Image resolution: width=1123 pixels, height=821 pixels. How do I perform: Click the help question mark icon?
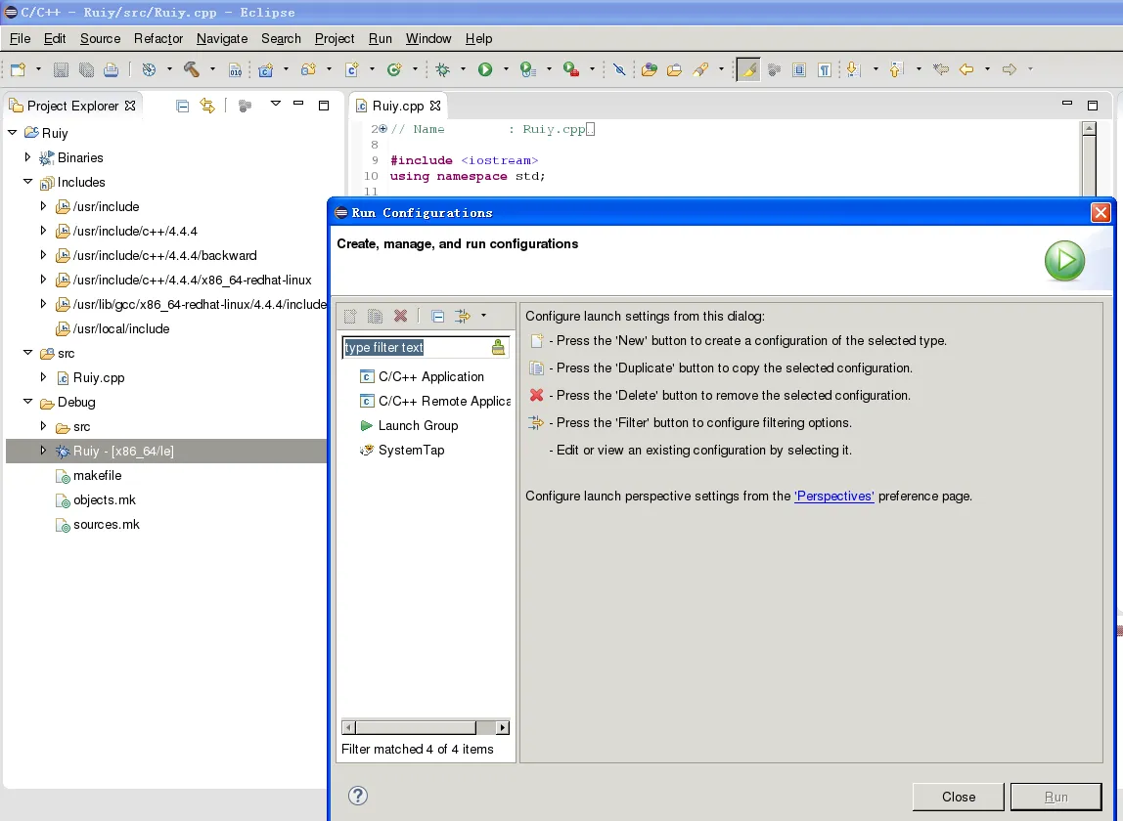pyautogui.click(x=358, y=796)
